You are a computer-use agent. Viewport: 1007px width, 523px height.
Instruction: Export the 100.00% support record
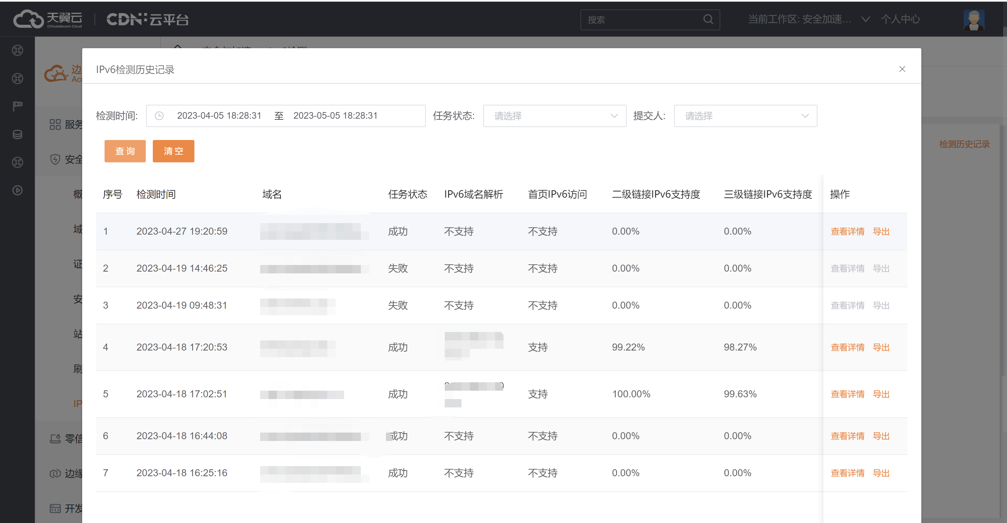point(881,394)
